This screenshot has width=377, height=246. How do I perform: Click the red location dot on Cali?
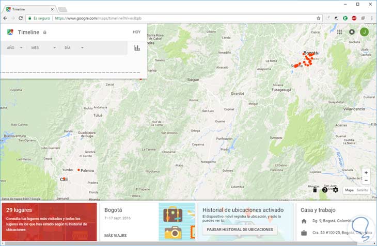[x=64, y=178]
